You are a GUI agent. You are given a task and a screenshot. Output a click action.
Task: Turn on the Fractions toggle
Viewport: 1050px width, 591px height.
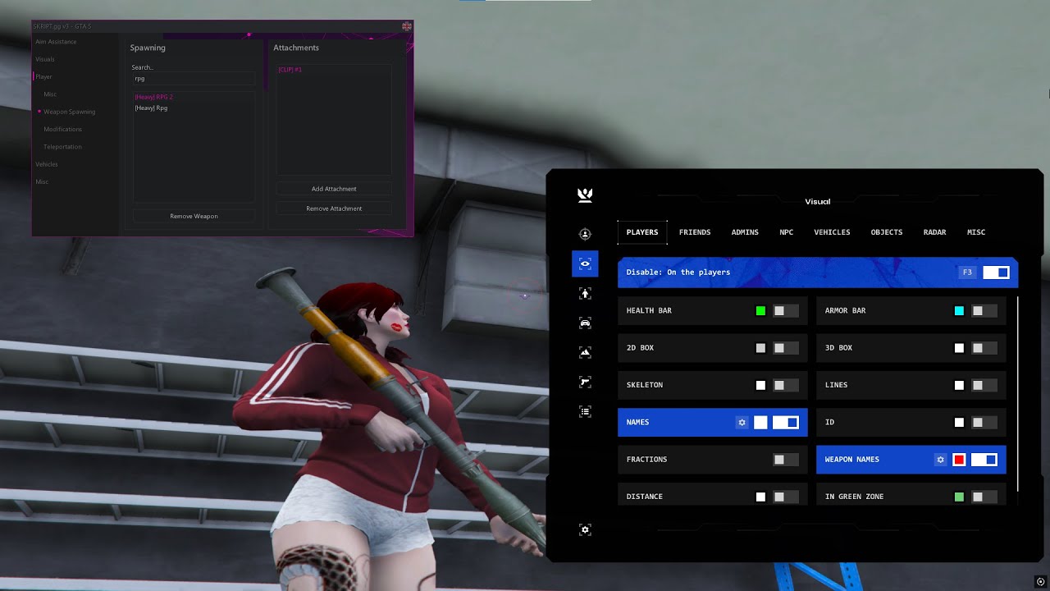(786, 460)
